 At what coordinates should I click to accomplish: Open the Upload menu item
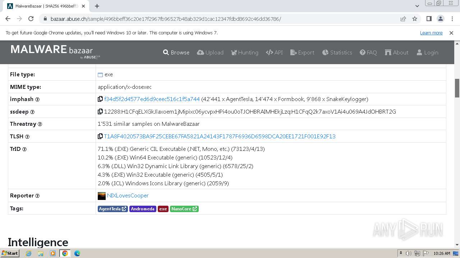pyautogui.click(x=210, y=52)
